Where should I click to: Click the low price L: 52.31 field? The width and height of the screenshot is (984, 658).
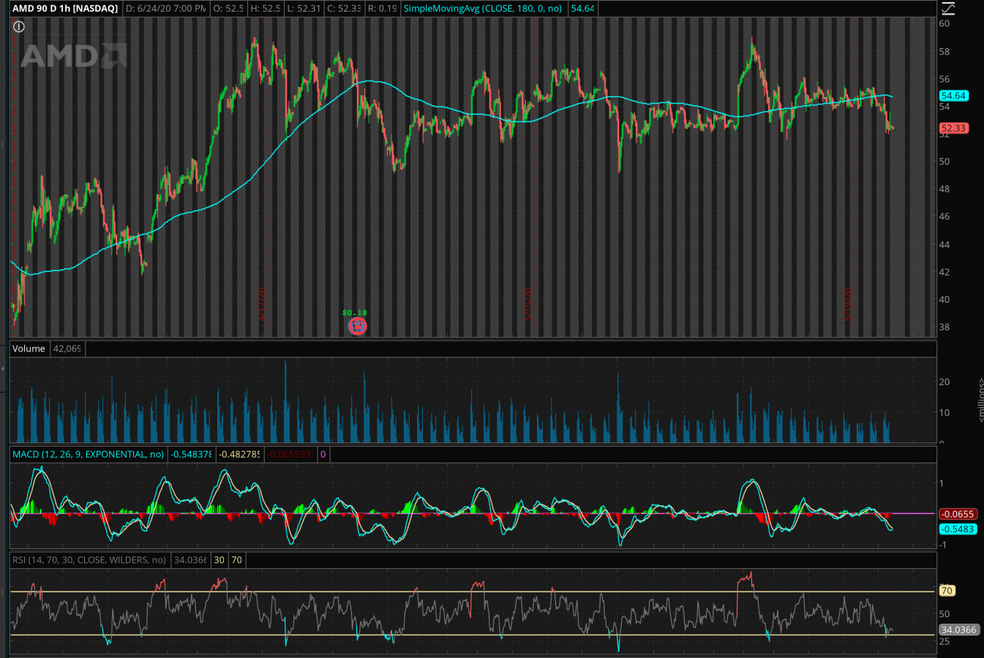point(304,9)
